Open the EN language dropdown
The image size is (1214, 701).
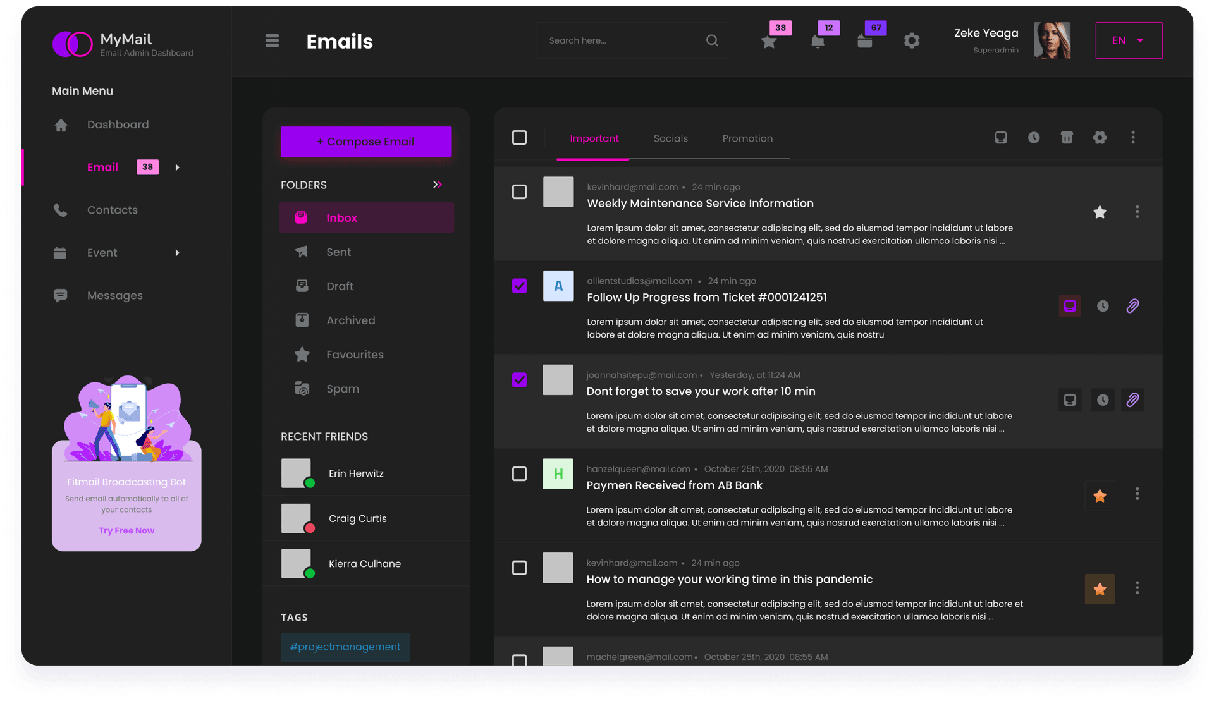tap(1129, 40)
